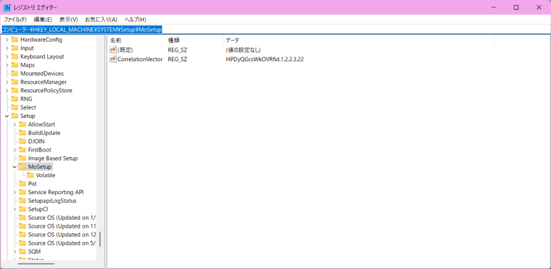The width and height of the screenshot is (551, 269).
Task: Select the HardwareConfig folder icon
Action: pyautogui.click(x=14, y=40)
